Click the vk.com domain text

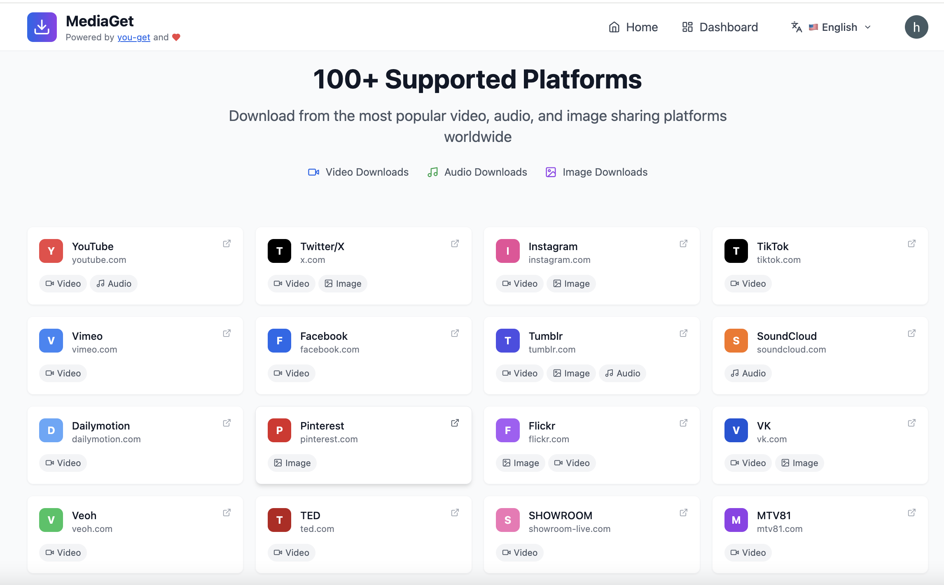pos(772,439)
